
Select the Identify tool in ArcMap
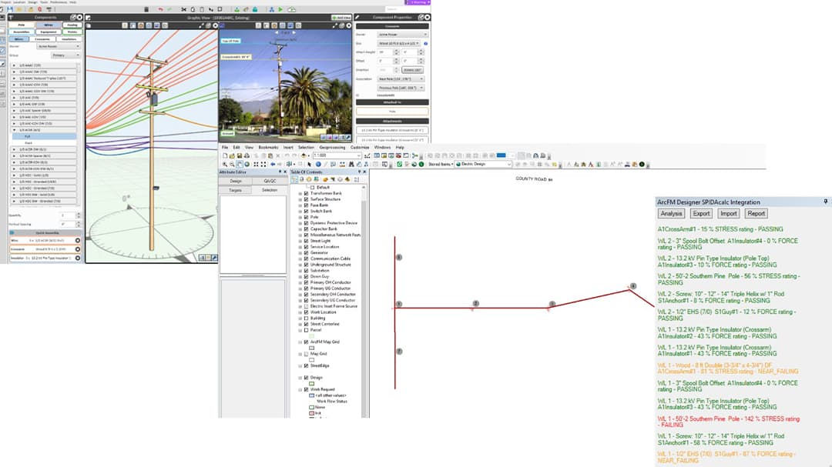coord(318,163)
